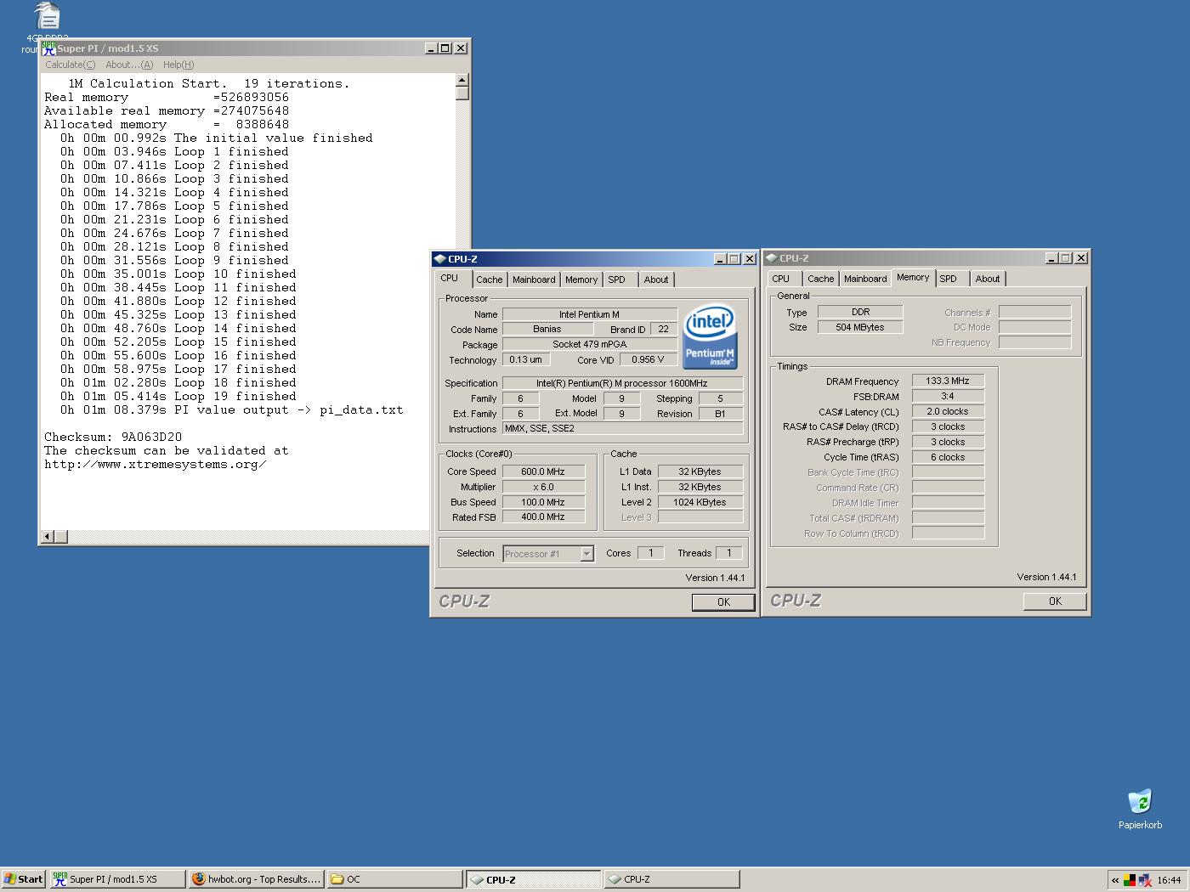Click the Level 2 1024 KBytes field
This screenshot has height=892, width=1190.
tap(700, 502)
